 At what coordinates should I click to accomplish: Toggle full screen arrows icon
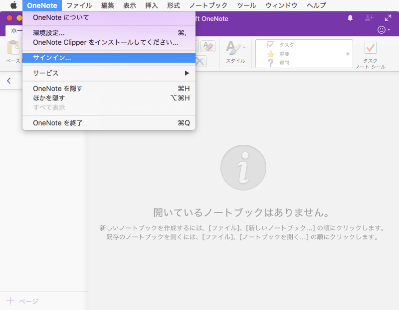point(388,18)
